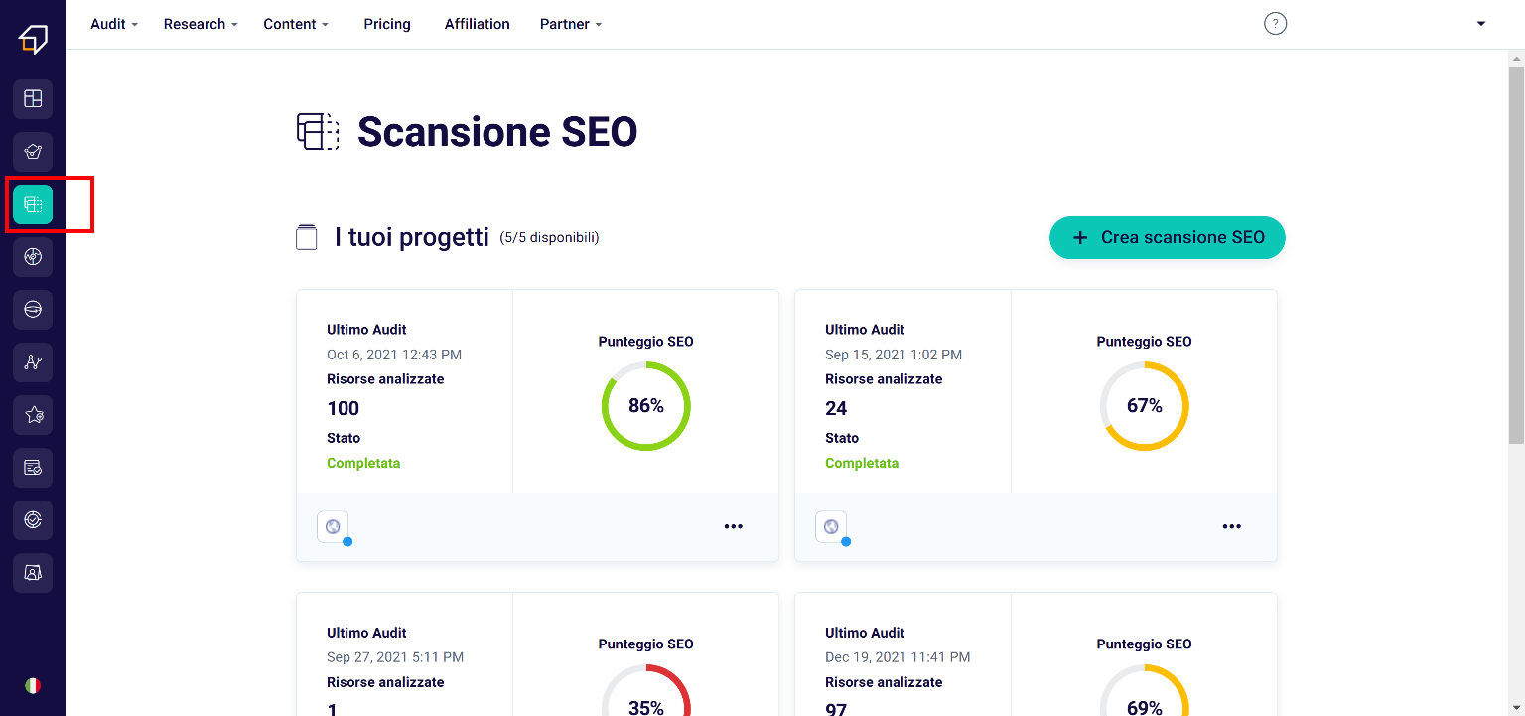The image size is (1525, 716).
Task: Open the three-dot menu on the 86% project card
Action: (734, 526)
